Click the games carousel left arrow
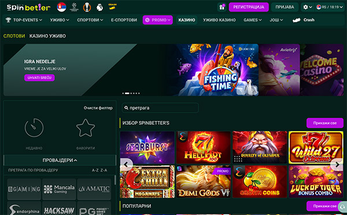Viewport: 347px width, 215px height. coord(126,165)
